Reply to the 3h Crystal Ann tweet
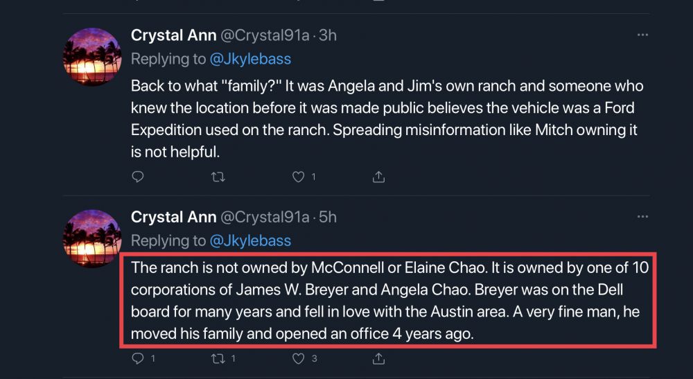 (137, 177)
